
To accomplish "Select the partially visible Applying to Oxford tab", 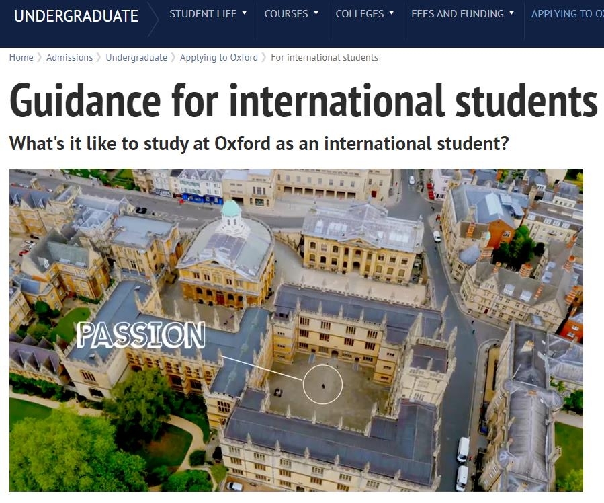I will (x=566, y=13).
